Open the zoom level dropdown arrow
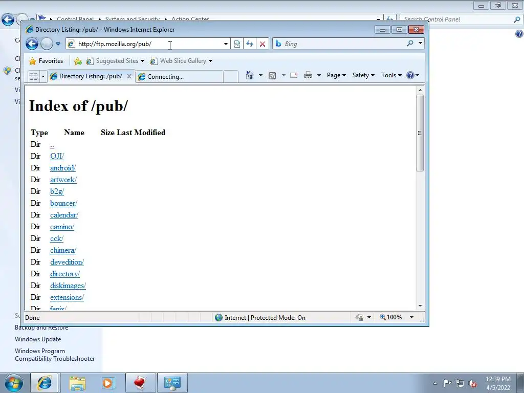The width and height of the screenshot is (524, 393). pyautogui.click(x=412, y=317)
